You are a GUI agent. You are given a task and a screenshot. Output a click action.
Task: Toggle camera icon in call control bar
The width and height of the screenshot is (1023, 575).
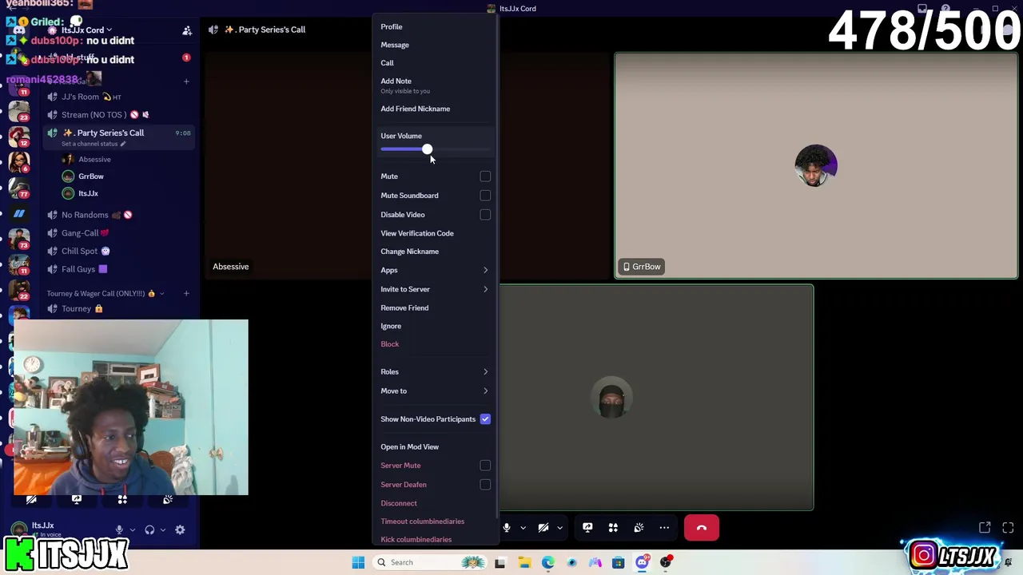click(543, 528)
